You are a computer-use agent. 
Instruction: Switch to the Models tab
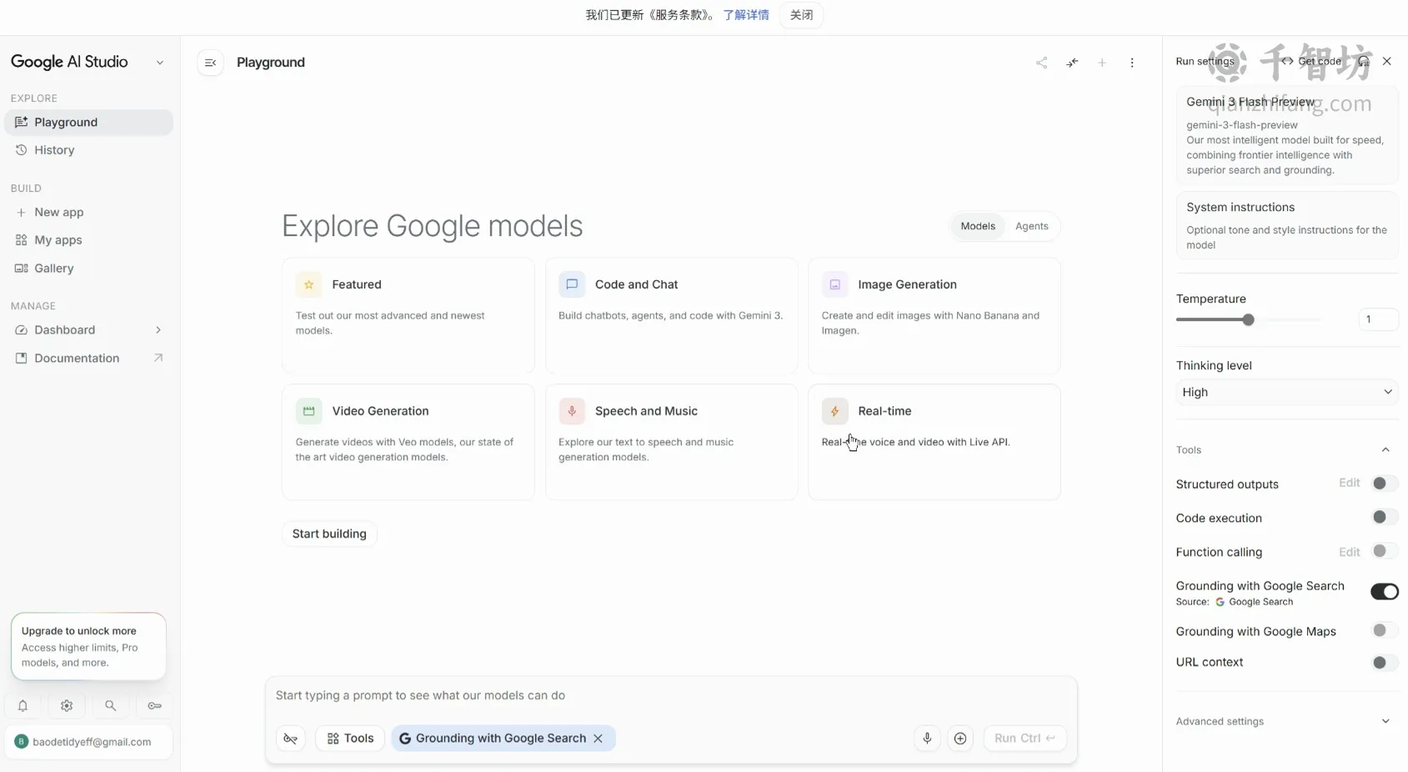pos(978,226)
